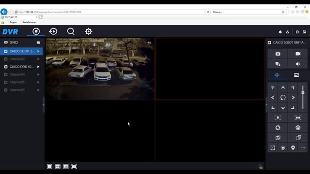Select Channel06 in list
This screenshot has height=174, width=310.
click(x=17, y=90)
